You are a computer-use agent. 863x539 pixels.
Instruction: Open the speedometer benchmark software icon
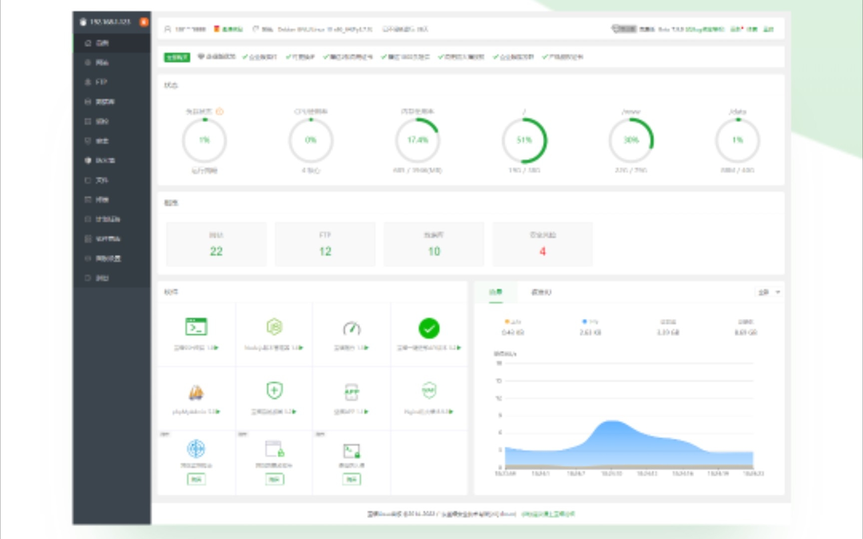(352, 328)
